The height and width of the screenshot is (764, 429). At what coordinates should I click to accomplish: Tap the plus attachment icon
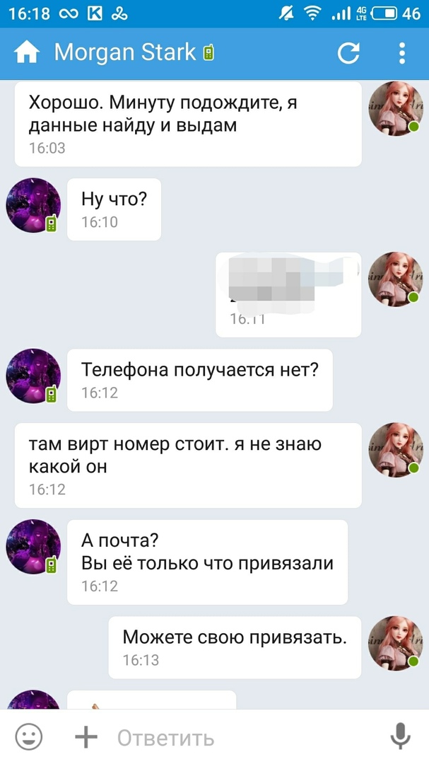[x=86, y=736]
